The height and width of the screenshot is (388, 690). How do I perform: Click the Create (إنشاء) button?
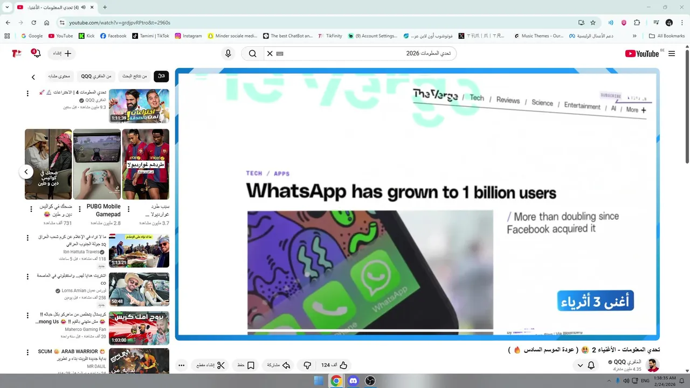tap(63, 53)
